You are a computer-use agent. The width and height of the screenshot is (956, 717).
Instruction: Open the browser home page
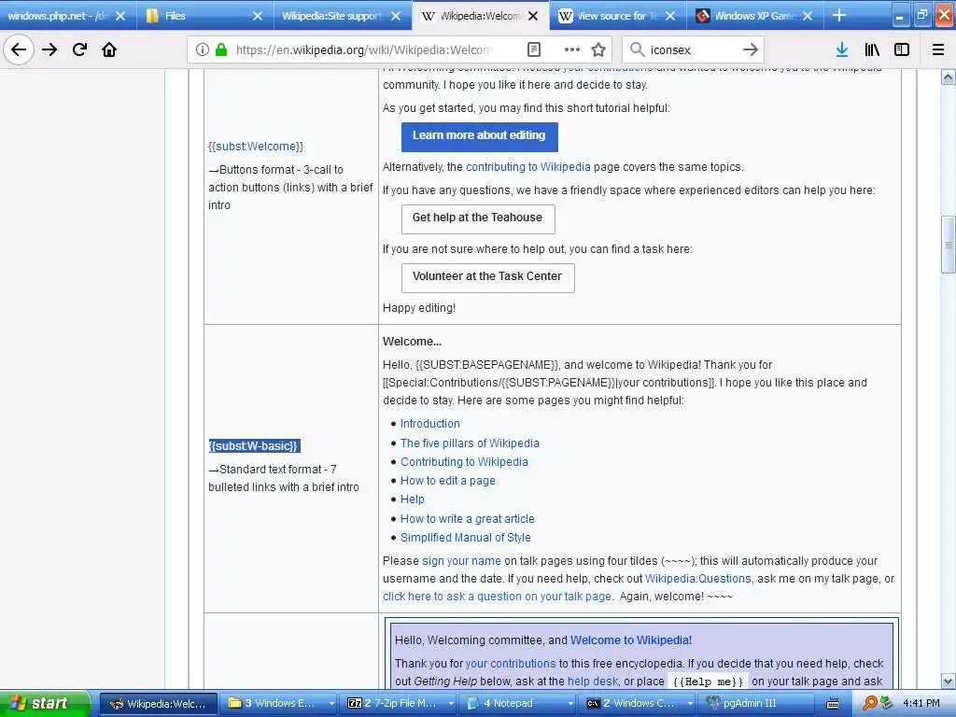109,49
